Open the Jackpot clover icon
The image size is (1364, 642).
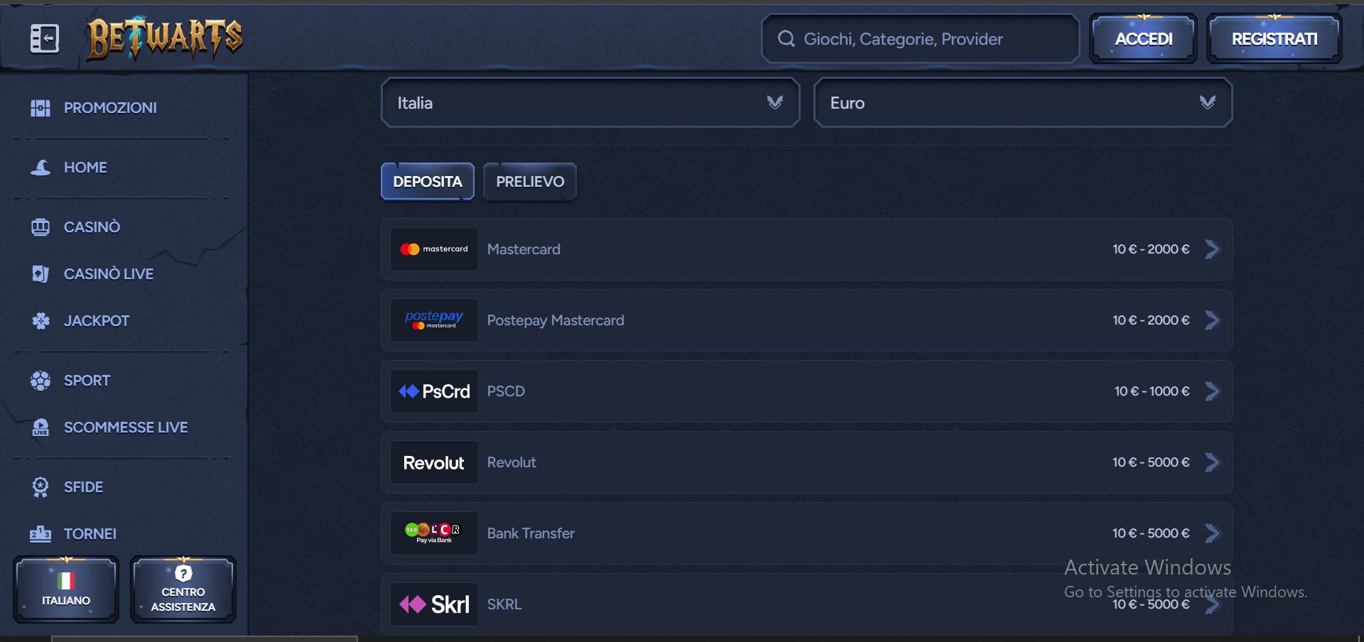click(x=40, y=321)
